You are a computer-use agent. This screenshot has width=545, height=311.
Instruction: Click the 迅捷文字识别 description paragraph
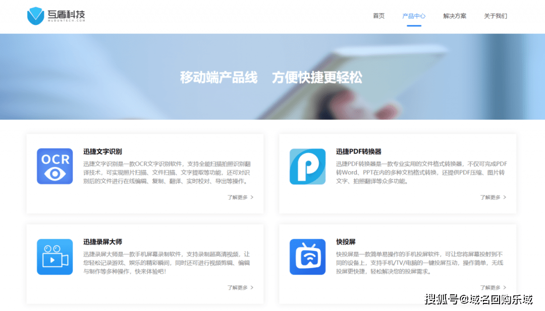[167, 173]
